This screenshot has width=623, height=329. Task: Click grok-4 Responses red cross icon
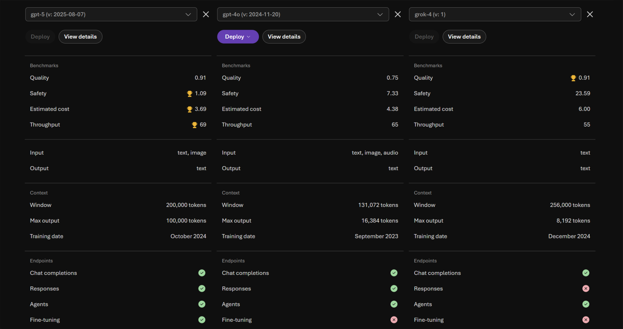point(586,288)
